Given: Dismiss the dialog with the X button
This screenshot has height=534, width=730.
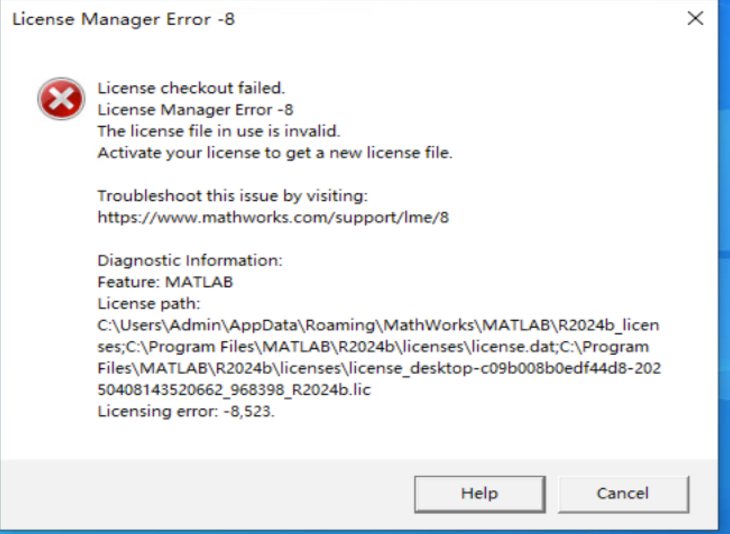Looking at the screenshot, I should [x=694, y=20].
